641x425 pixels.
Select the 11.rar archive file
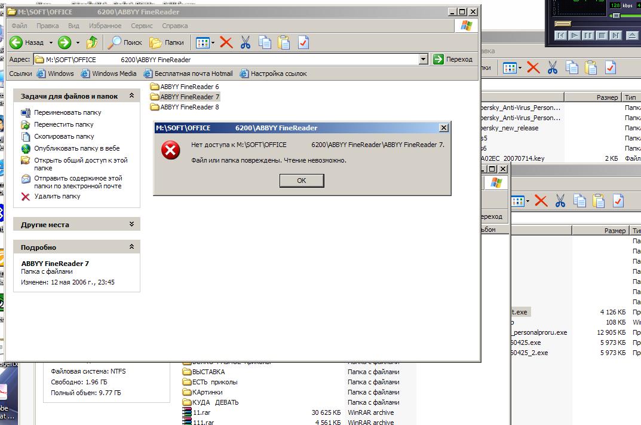197,412
